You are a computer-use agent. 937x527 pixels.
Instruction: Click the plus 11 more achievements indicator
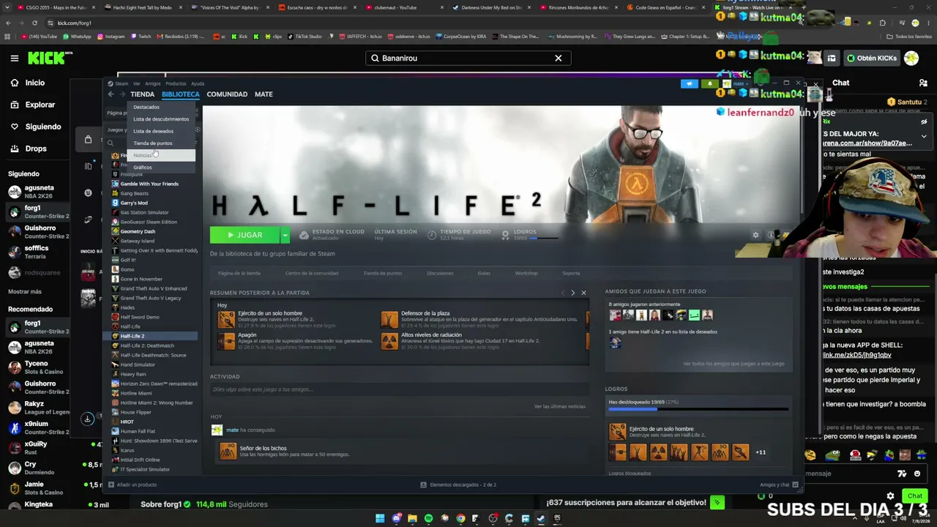761,452
